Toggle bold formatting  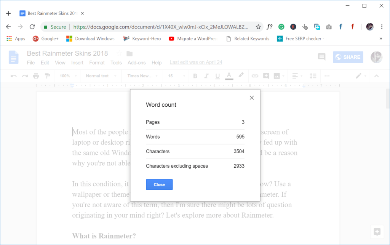(195, 76)
